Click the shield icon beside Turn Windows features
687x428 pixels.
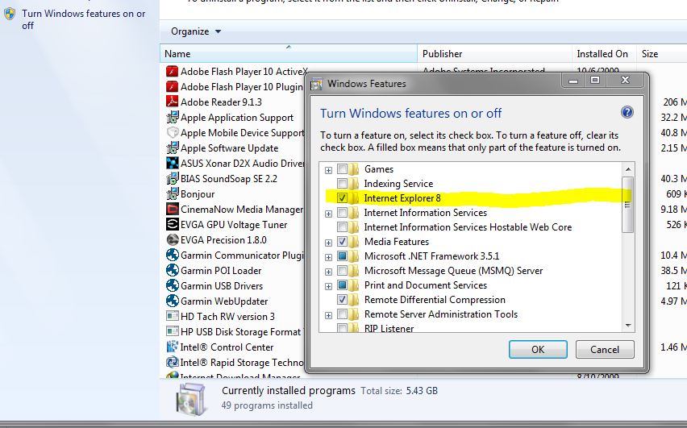click(10, 14)
